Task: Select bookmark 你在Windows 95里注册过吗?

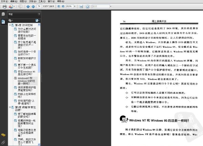Action: tap(26, 73)
